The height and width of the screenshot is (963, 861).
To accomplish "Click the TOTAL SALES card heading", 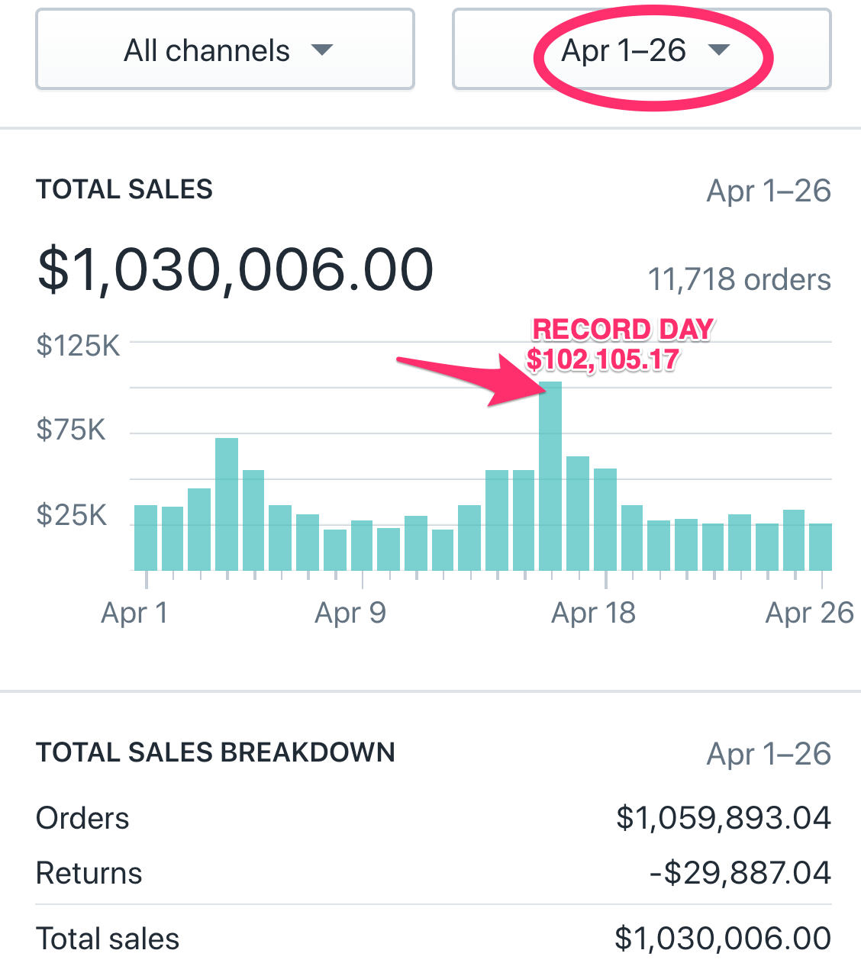I will tap(124, 189).
